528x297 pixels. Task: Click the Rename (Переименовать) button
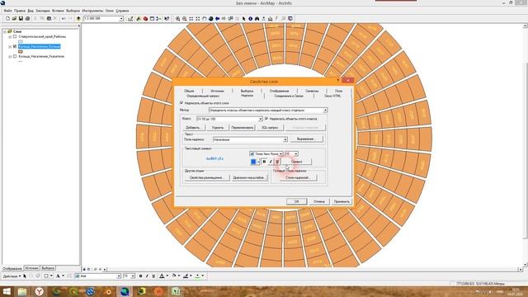(243, 128)
